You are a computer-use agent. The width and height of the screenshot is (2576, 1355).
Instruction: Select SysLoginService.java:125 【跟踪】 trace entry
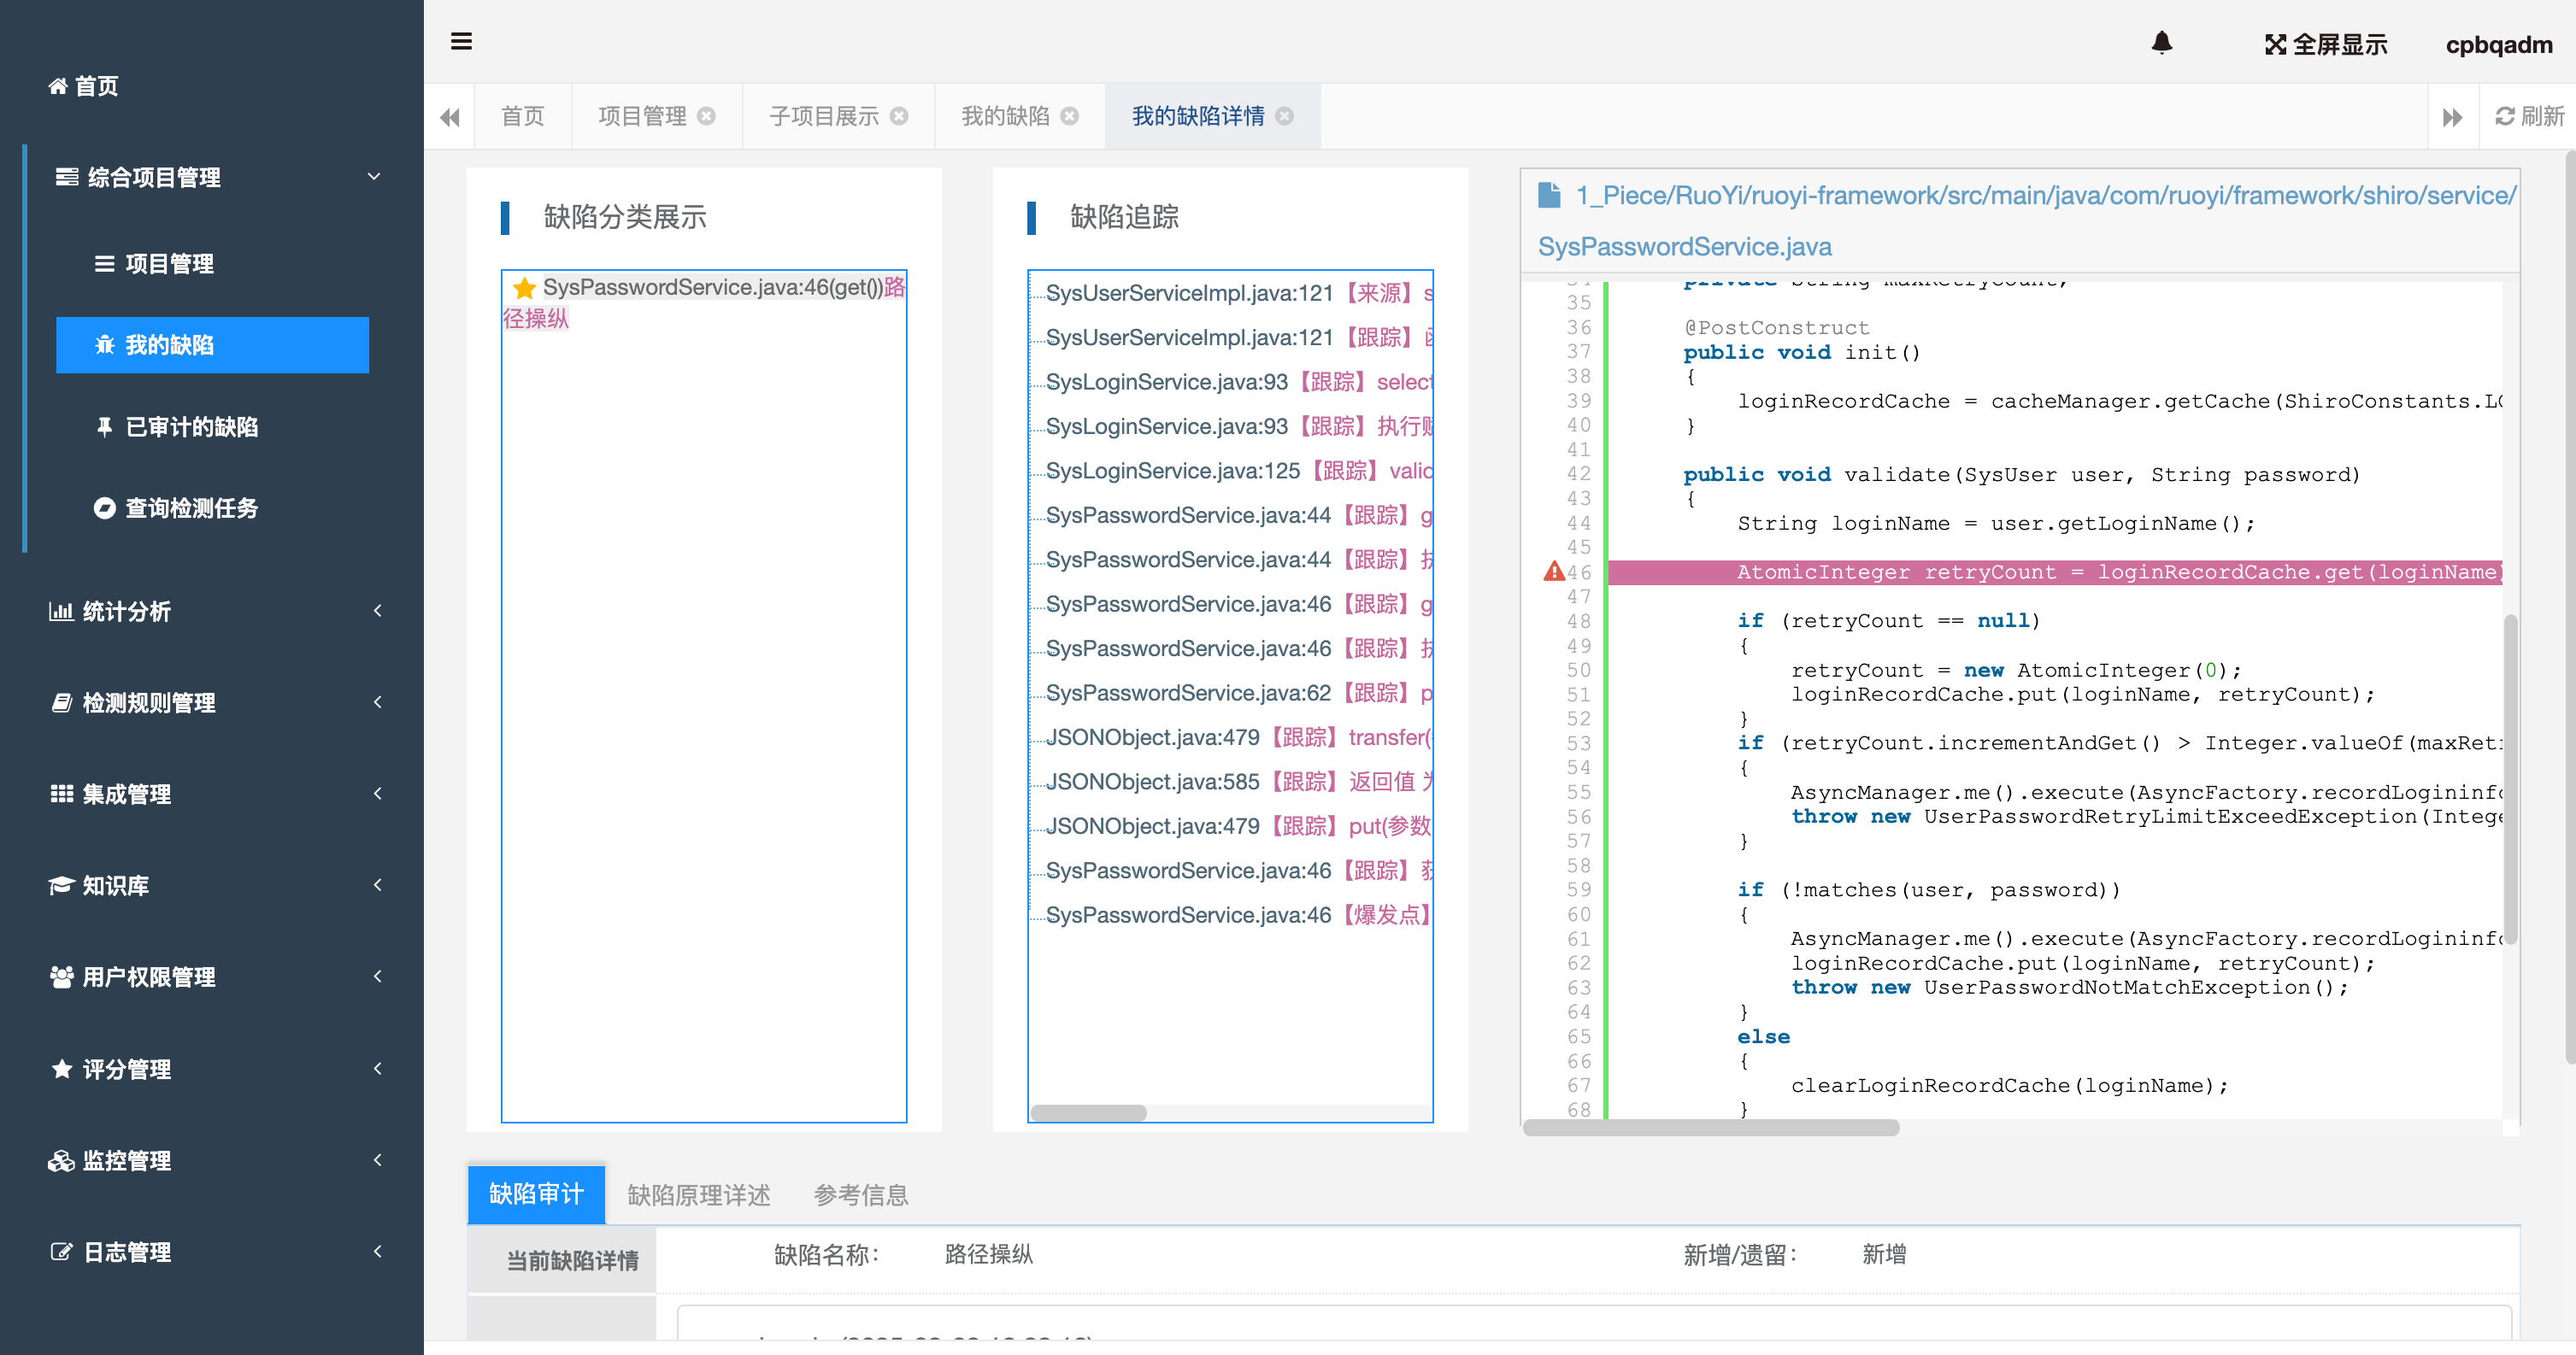coord(1239,472)
